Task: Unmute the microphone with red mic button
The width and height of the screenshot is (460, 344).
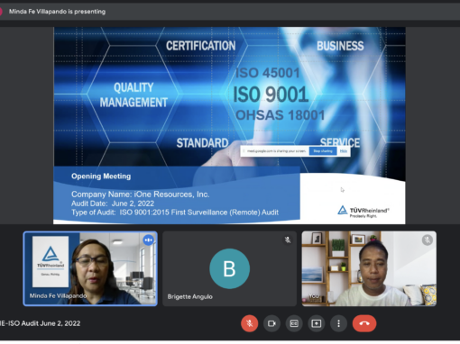Action: (x=249, y=323)
